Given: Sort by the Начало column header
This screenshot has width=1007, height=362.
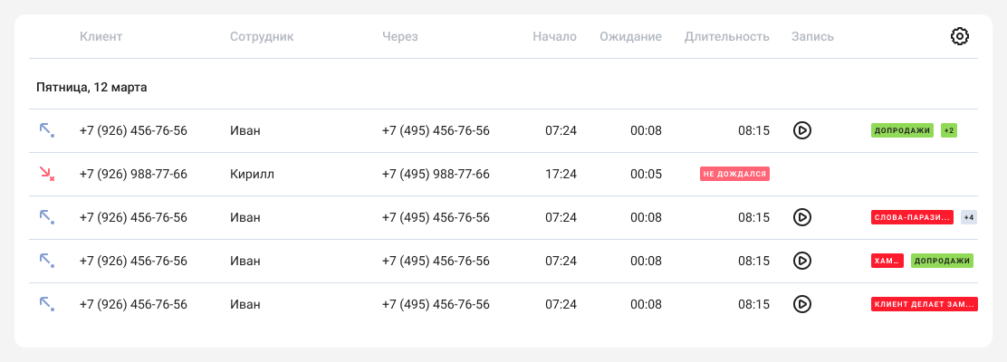Looking at the screenshot, I should [555, 37].
